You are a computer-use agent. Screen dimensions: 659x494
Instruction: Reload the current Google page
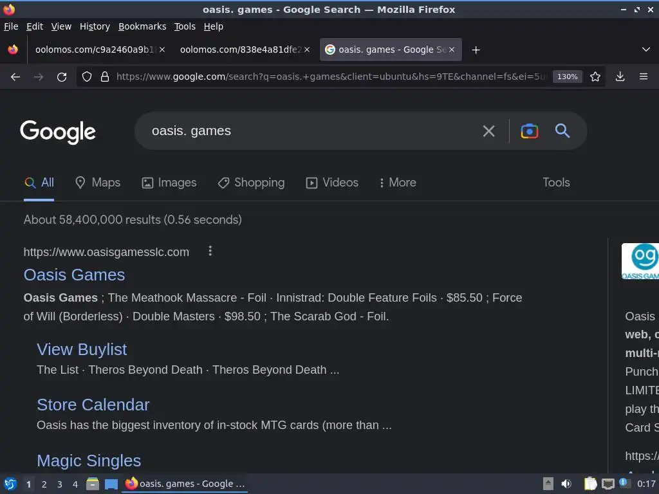62,77
